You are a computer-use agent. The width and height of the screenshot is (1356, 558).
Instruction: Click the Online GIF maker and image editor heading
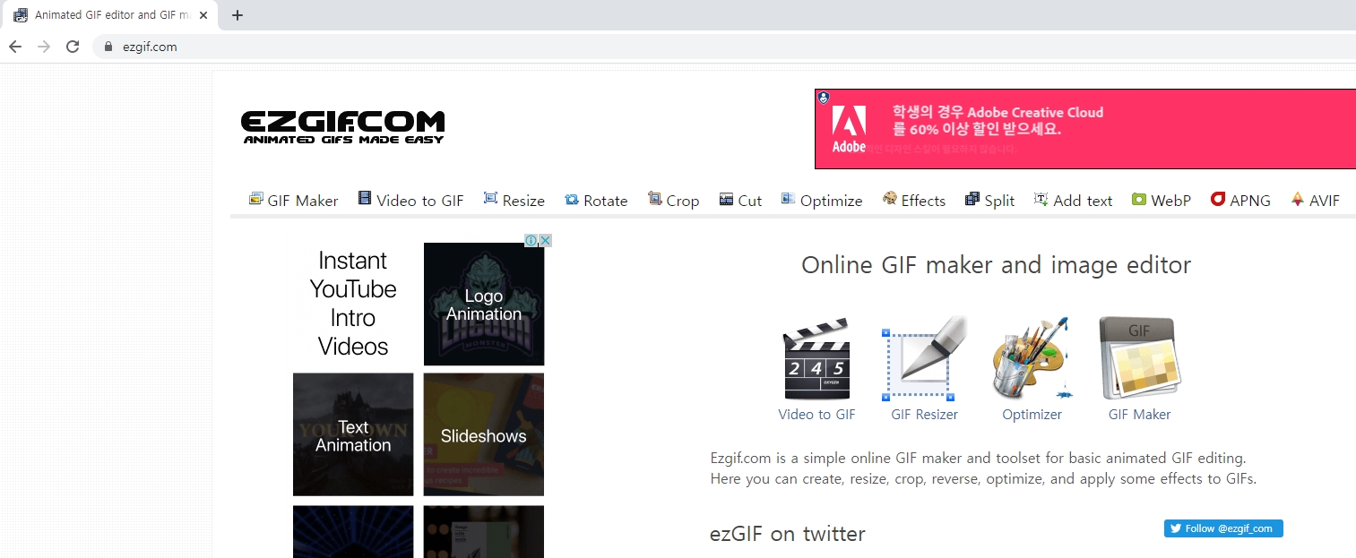point(996,265)
